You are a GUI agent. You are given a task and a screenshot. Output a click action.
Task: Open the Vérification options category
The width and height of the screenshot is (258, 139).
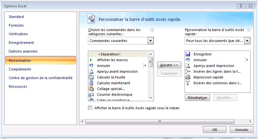point(18,34)
